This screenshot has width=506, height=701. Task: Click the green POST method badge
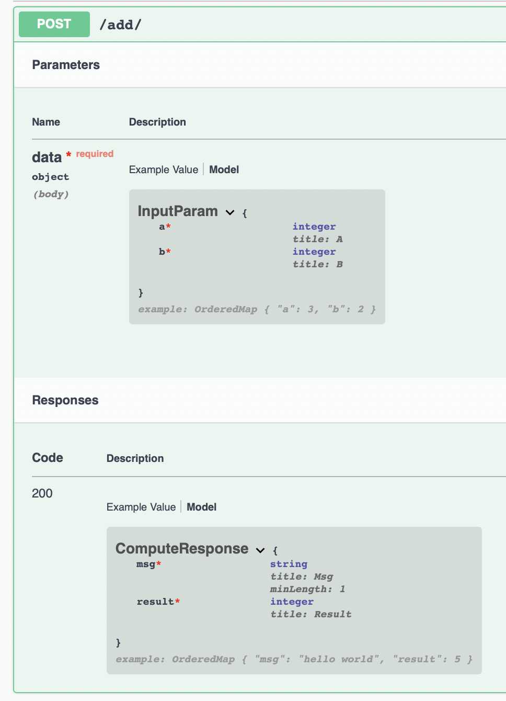[54, 24]
